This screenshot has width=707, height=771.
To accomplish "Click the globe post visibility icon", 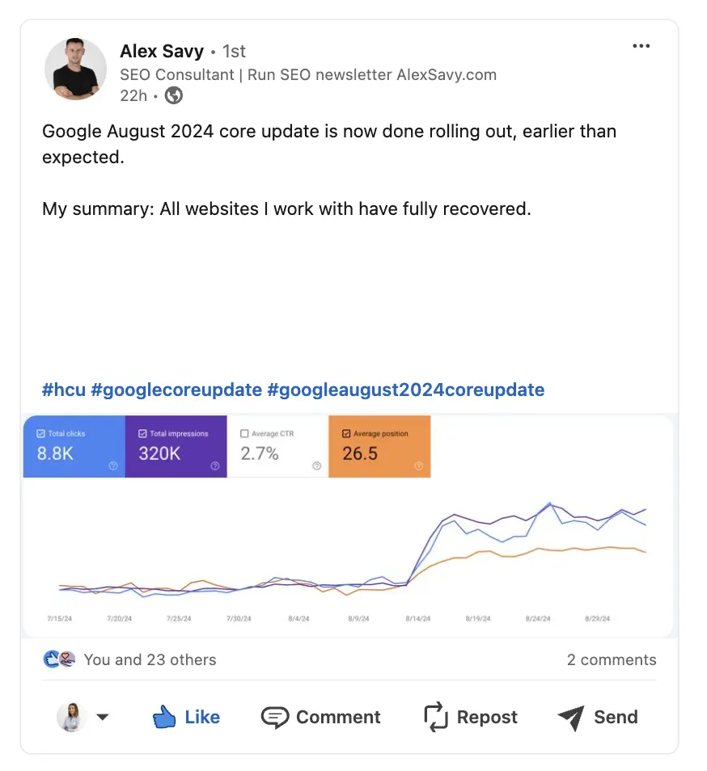I will 173,95.
